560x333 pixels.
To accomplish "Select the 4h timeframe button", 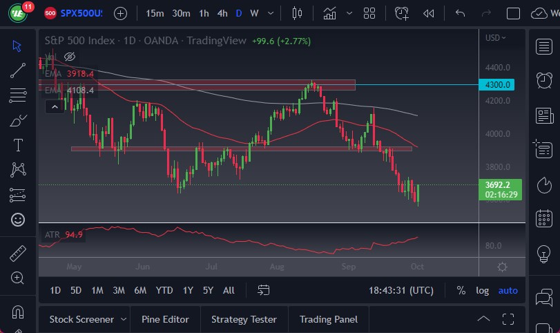I will (x=222, y=13).
